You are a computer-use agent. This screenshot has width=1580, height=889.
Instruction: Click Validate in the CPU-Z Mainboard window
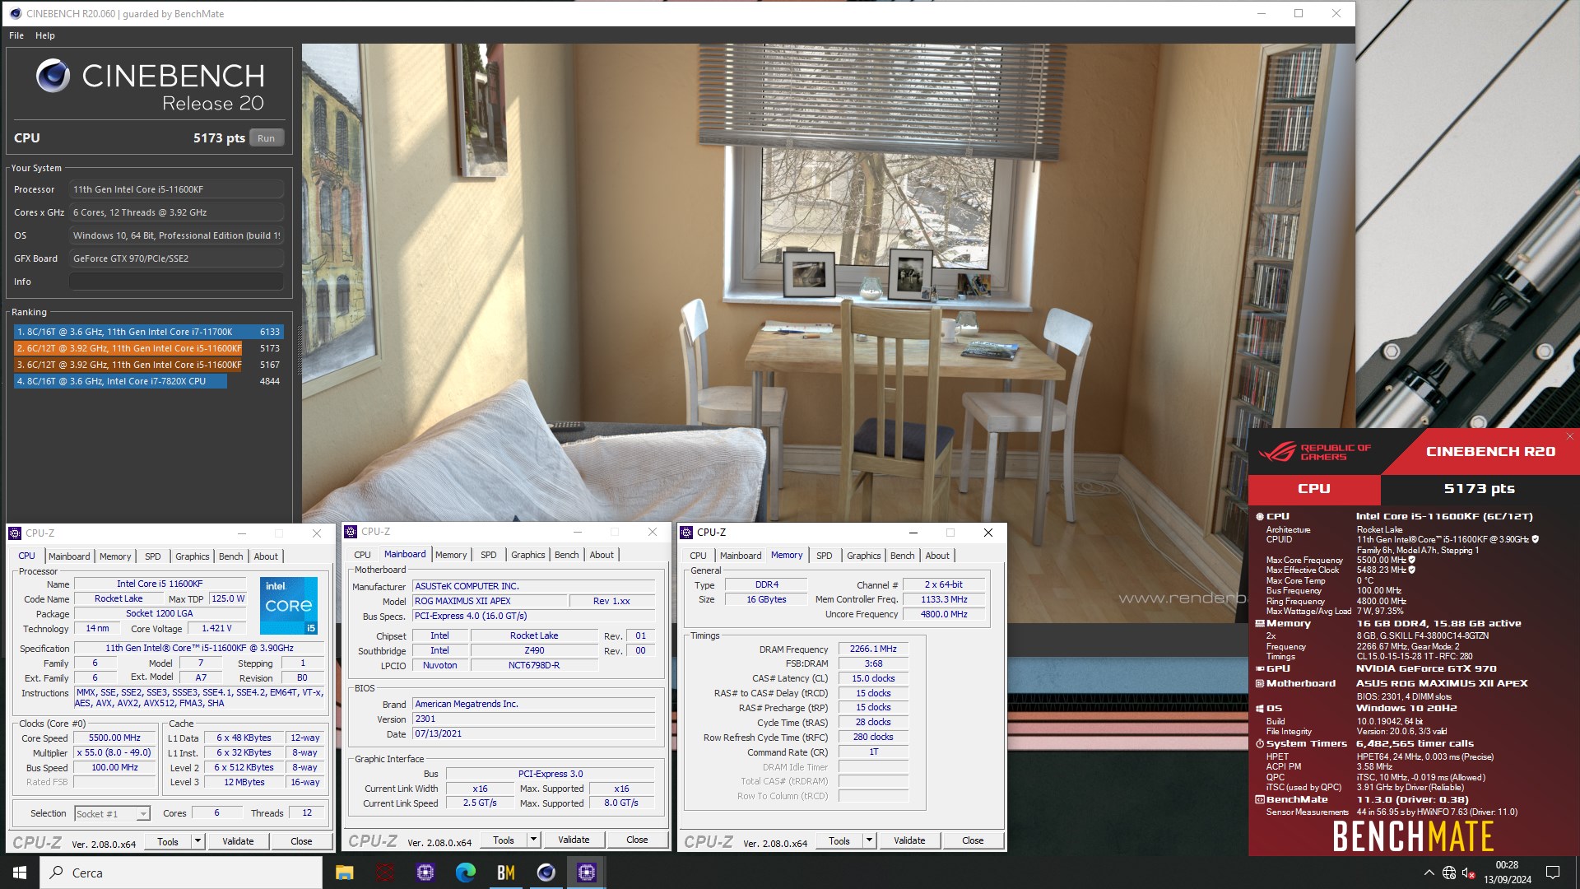574,840
